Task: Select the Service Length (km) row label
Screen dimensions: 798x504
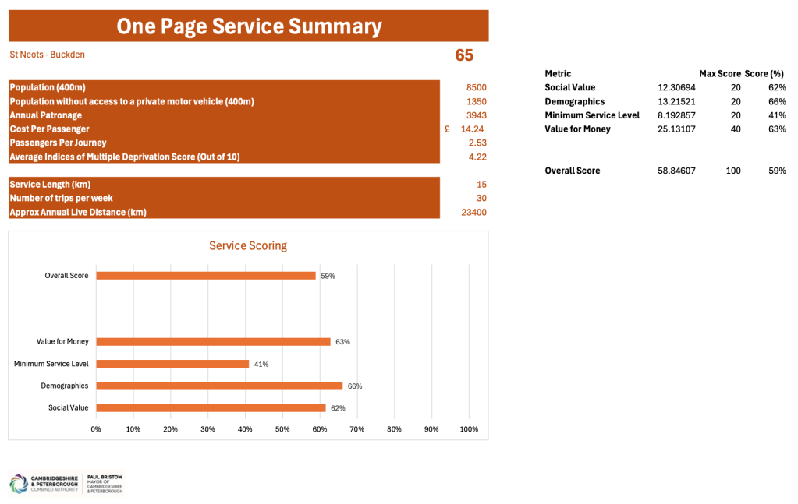Action: click(50, 185)
